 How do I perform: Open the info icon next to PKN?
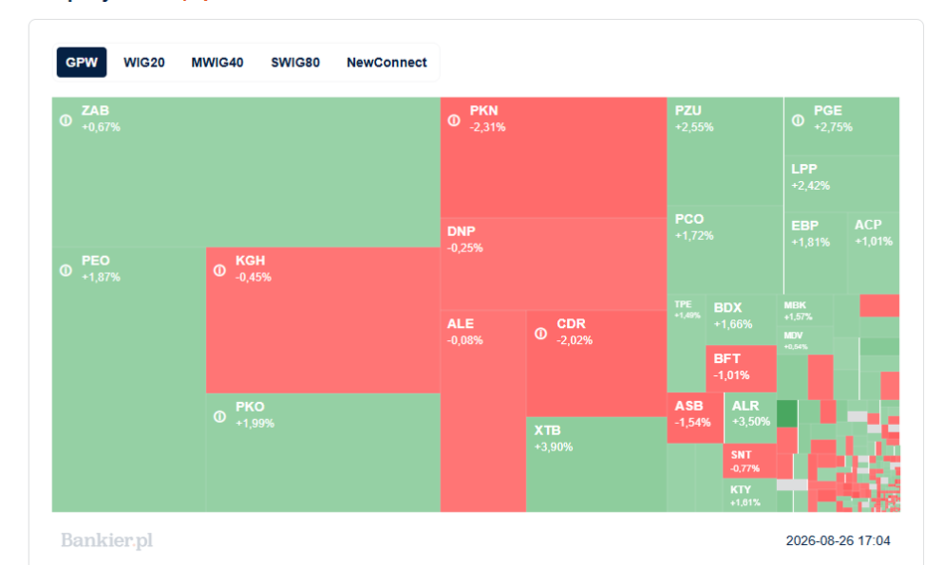pos(454,120)
